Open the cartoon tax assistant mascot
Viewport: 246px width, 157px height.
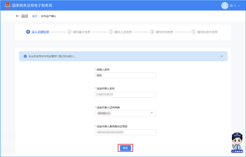237,143
